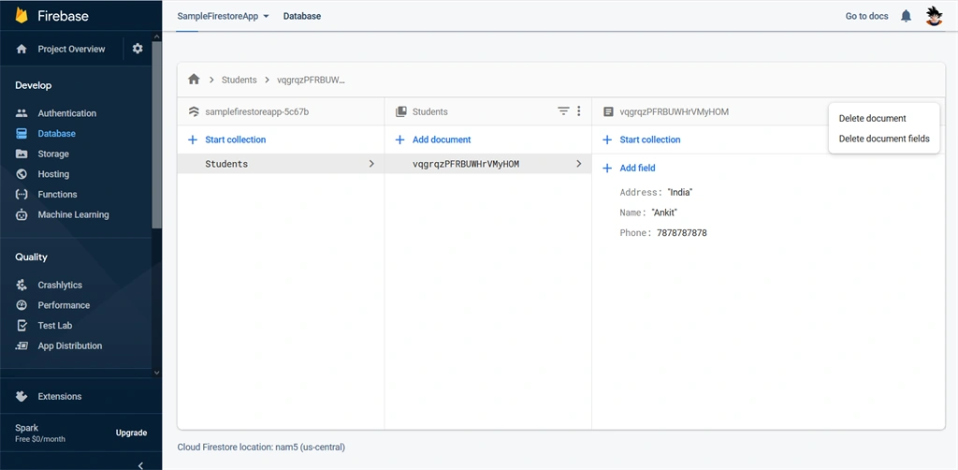Click the sidebar scrollbar thumb
The width and height of the screenshot is (958, 470).
(157, 135)
